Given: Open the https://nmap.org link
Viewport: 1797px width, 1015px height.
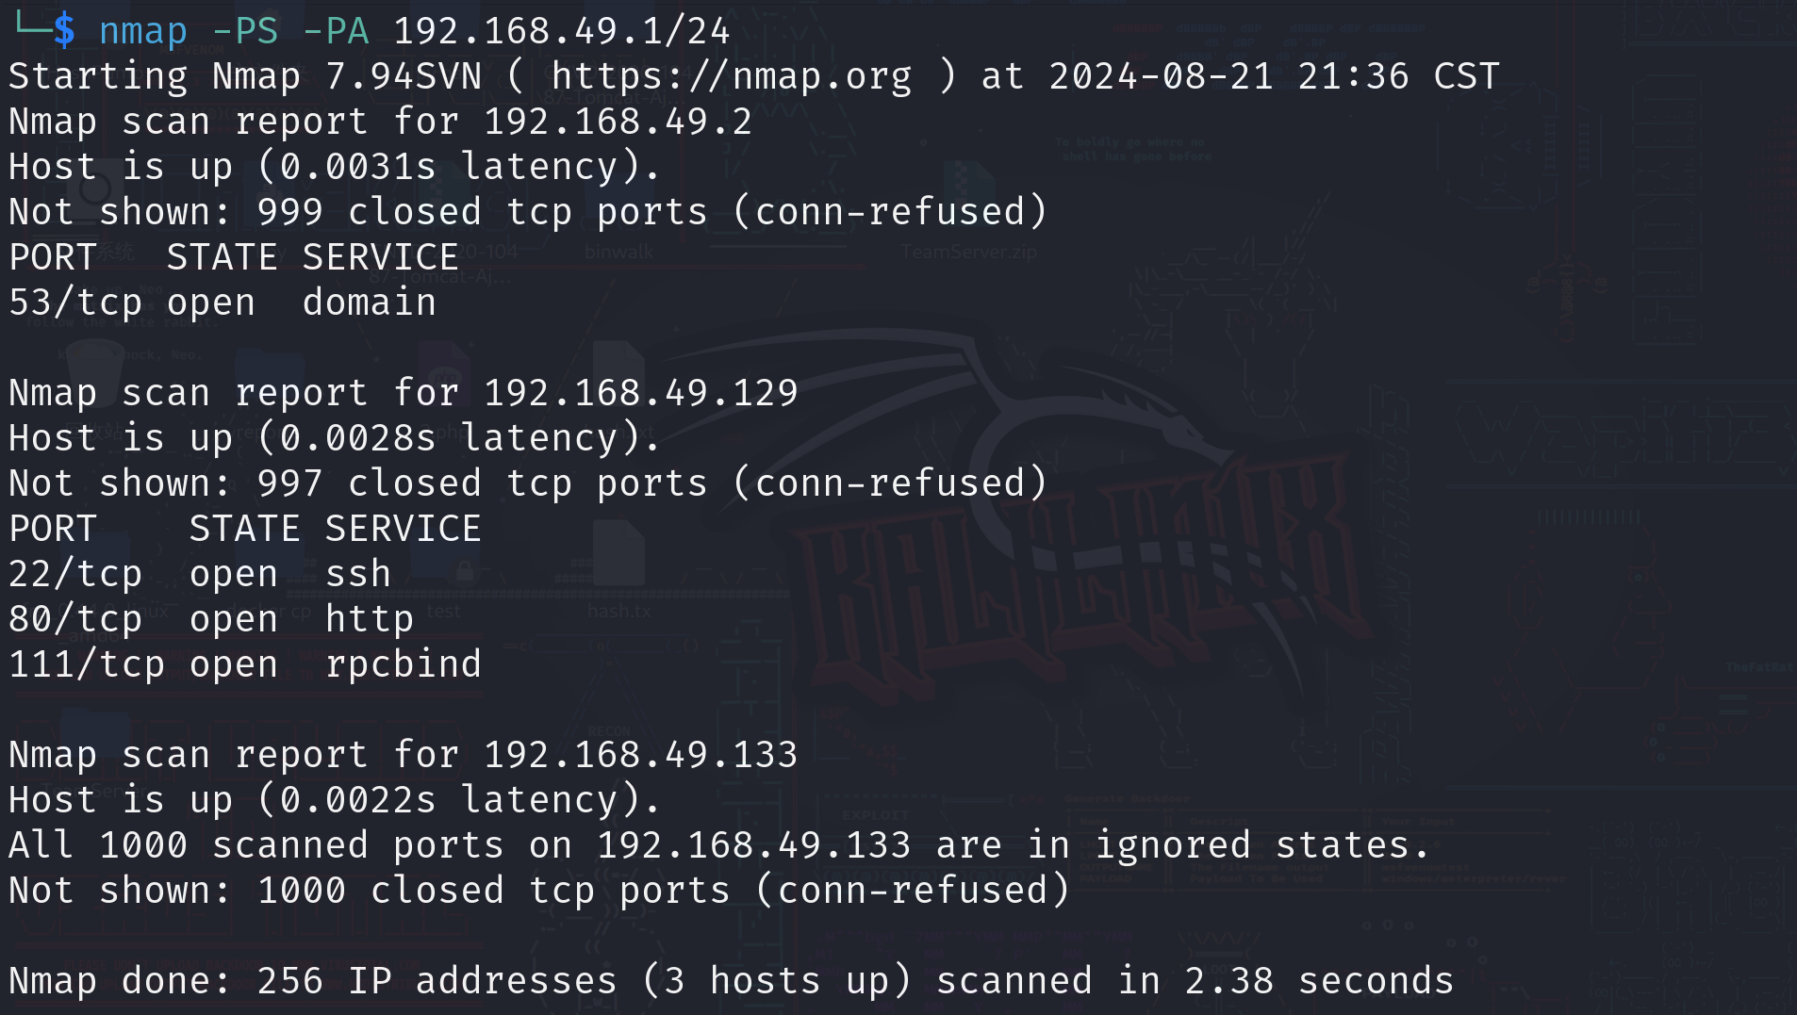Looking at the screenshot, I should (x=731, y=76).
